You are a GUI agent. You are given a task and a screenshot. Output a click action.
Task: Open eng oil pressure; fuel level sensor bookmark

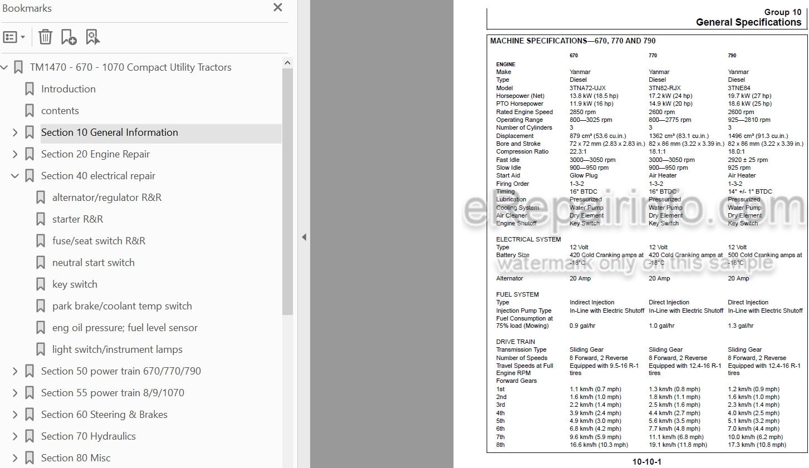coord(125,328)
